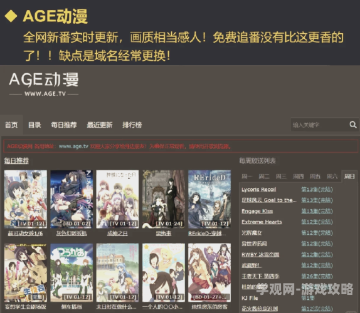360x313 pixels.
Task: Open 光辉魔女 in the weekly list
Action: click(251, 233)
